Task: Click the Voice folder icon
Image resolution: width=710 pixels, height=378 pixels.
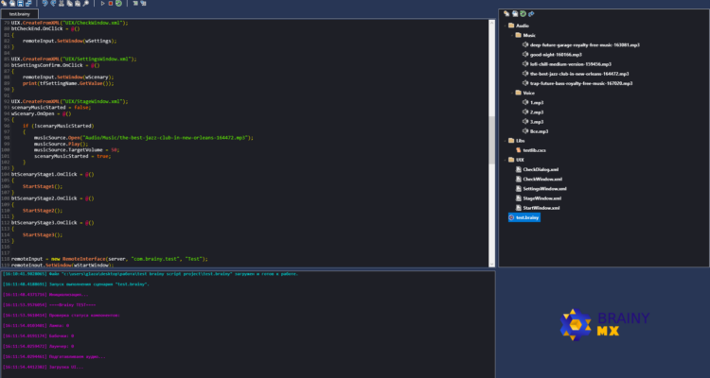Action: pos(519,93)
